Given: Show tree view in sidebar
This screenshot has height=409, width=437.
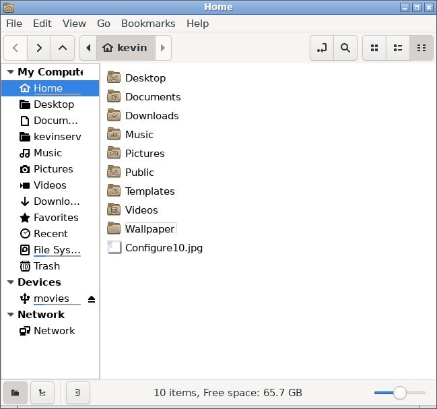Looking at the screenshot, I should (x=42, y=392).
